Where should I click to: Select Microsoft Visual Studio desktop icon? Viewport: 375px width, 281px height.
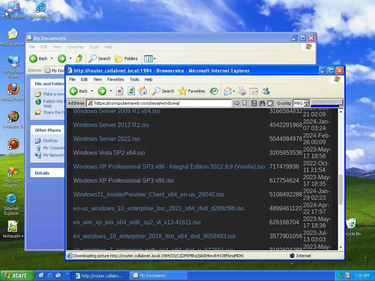tap(13, 177)
